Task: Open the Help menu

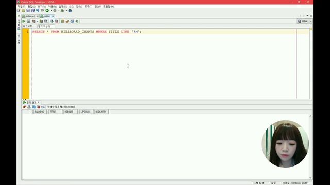Action: (108, 7)
